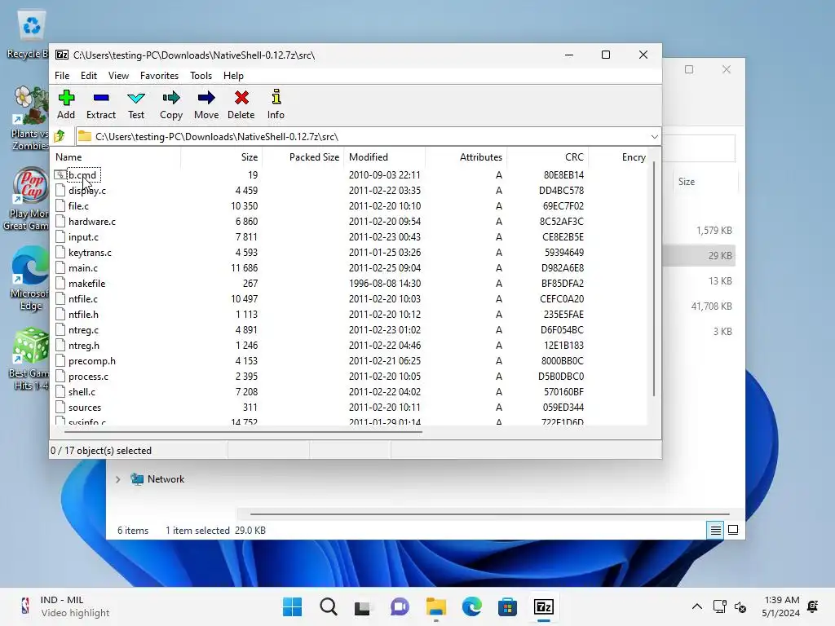Screen dimensions: 835x626
Task: Open the Edit menu
Action: tap(88, 76)
